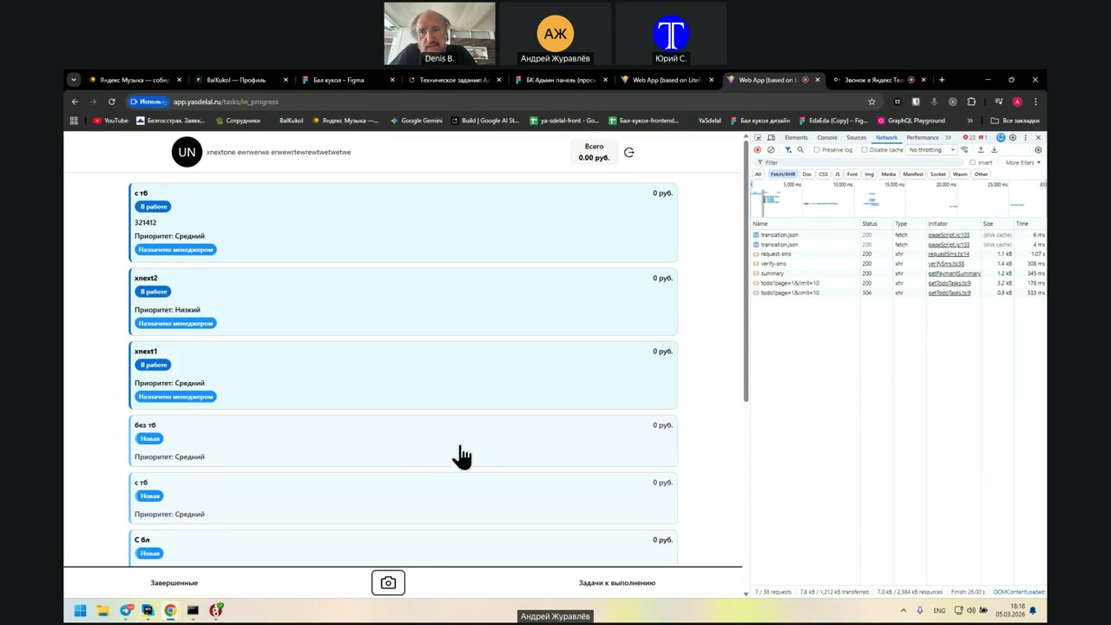1111x625 pixels.
Task: Bookmark this page with the star icon
Action: (x=871, y=102)
